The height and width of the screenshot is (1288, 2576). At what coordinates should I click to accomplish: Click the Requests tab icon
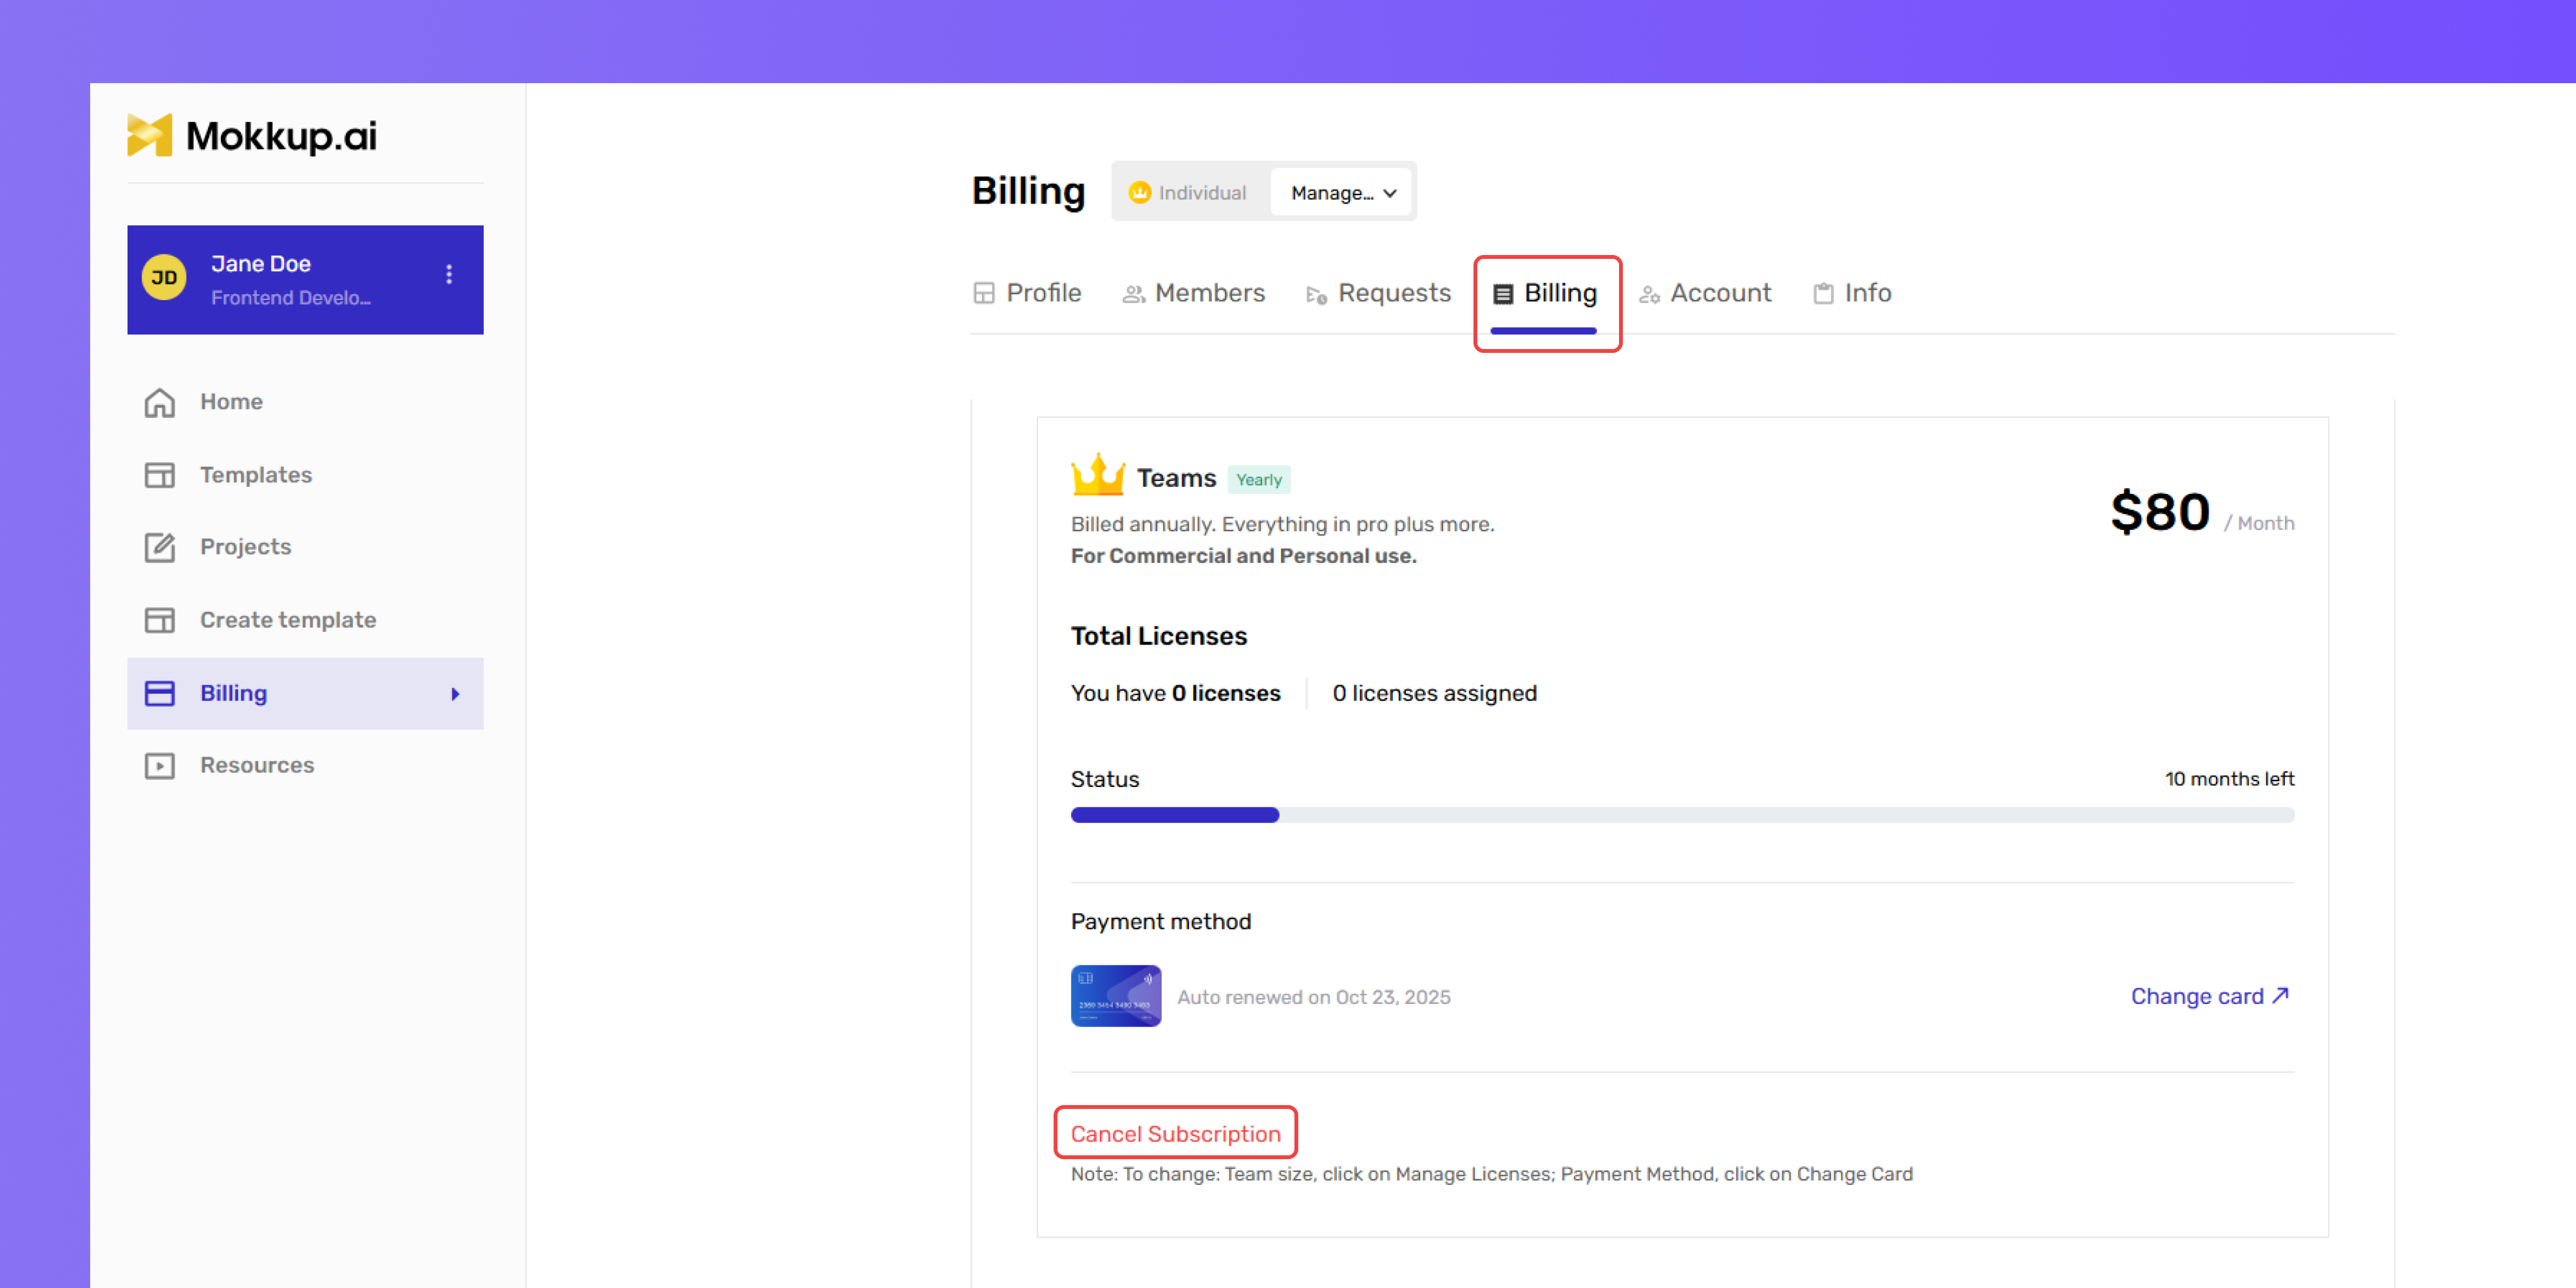coord(1316,295)
